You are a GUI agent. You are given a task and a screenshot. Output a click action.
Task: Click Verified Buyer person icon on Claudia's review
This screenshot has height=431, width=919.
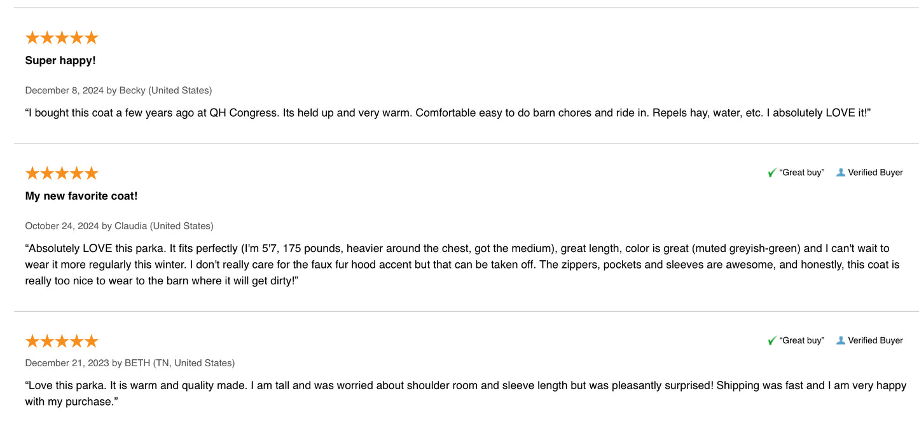click(x=841, y=173)
